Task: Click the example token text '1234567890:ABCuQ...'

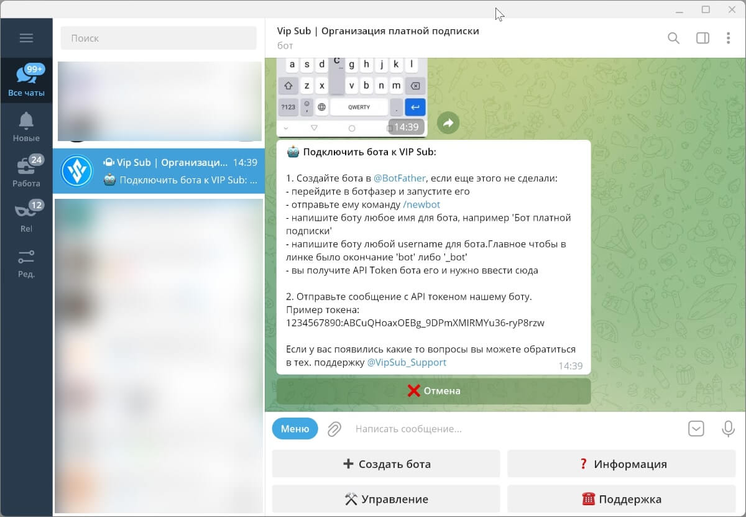Action: coord(415,323)
